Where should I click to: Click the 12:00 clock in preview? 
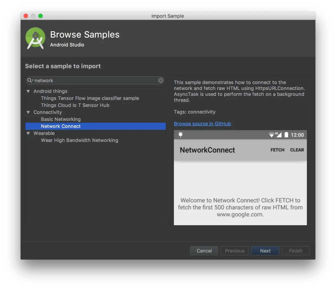(297, 135)
